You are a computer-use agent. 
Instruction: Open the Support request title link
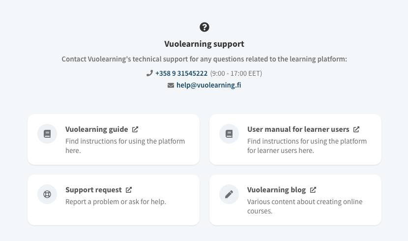93,190
